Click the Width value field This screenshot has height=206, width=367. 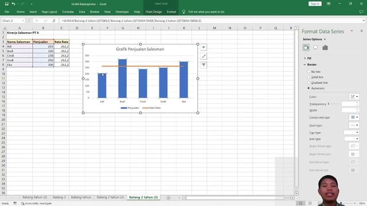click(348, 110)
